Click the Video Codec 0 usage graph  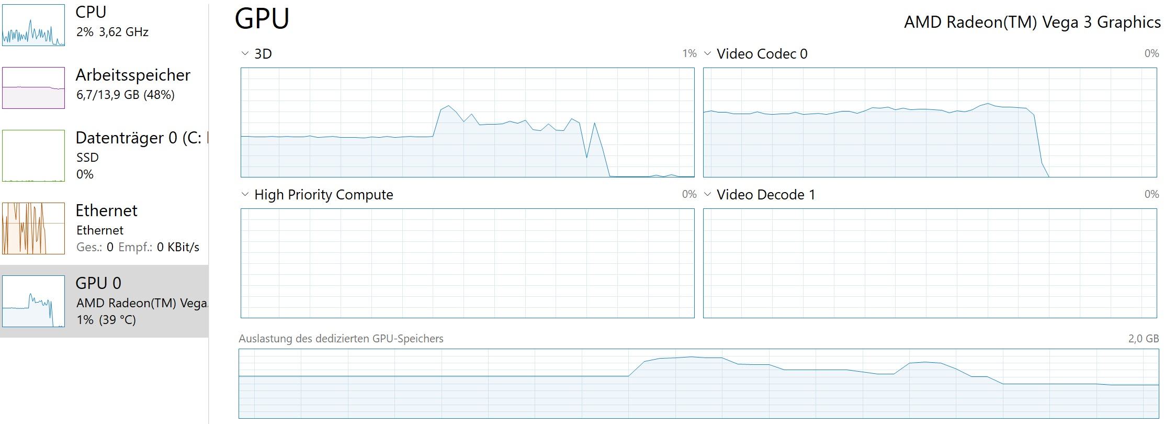[930, 122]
